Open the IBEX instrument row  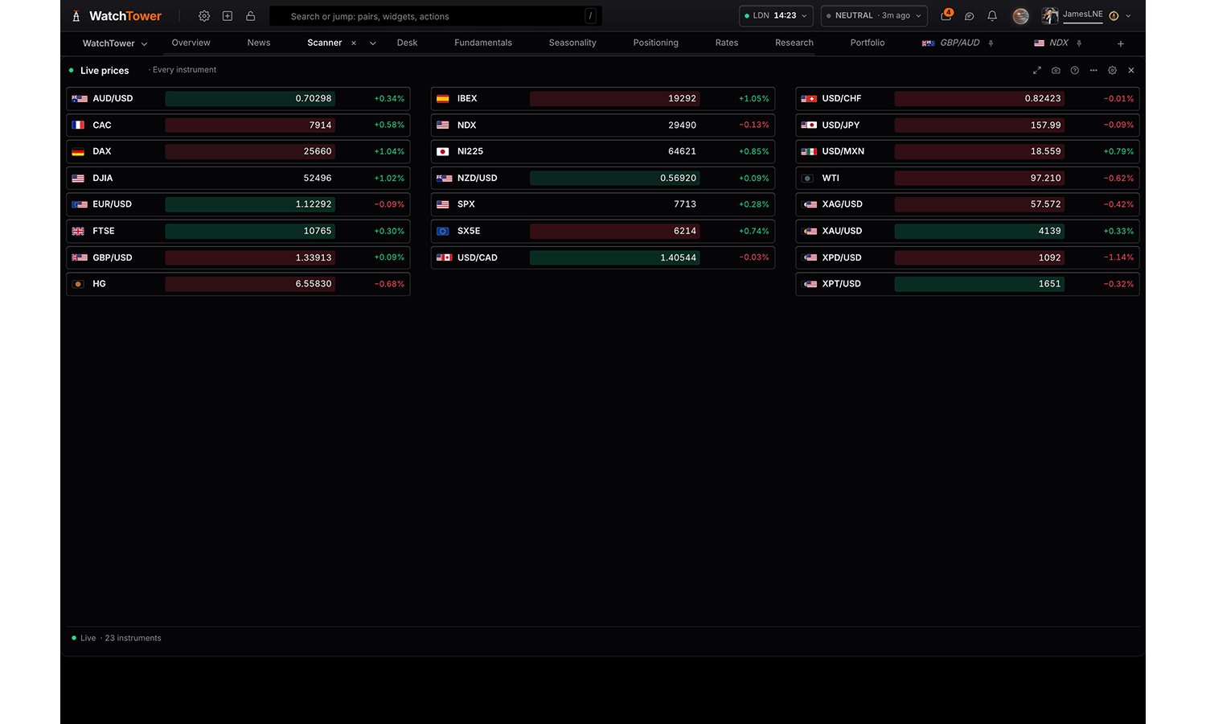point(603,99)
